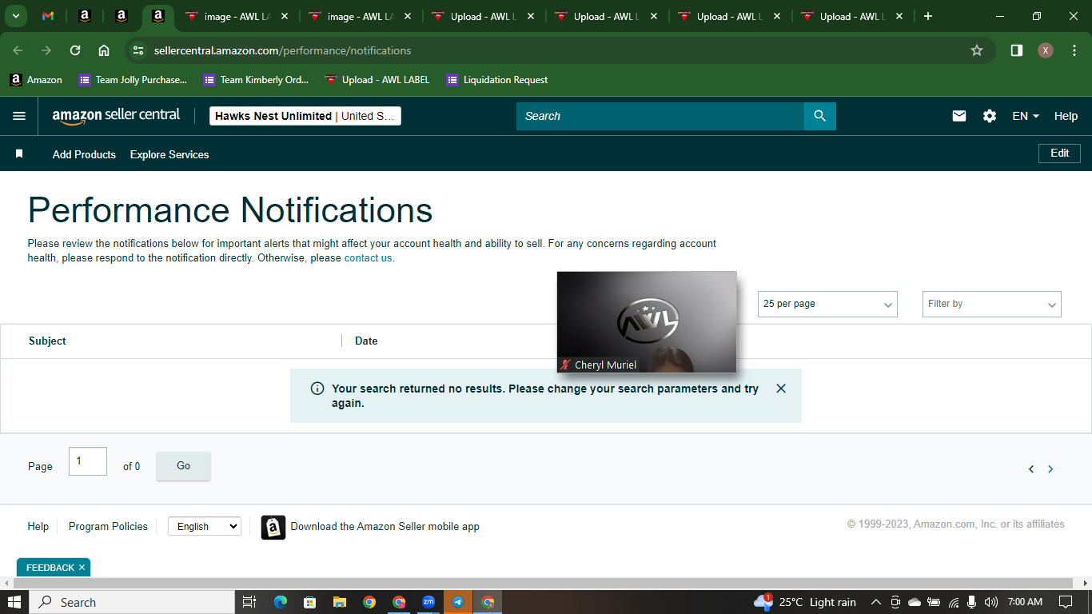The height and width of the screenshot is (614, 1092).
Task: Switch to the Gmail tab
Action: pos(48,16)
